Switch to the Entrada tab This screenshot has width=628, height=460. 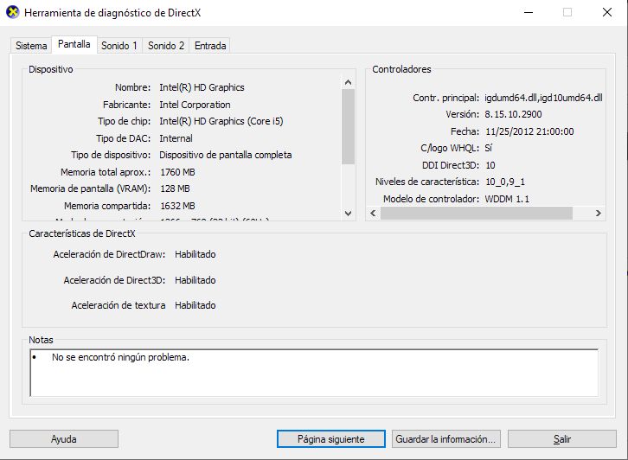(x=210, y=46)
